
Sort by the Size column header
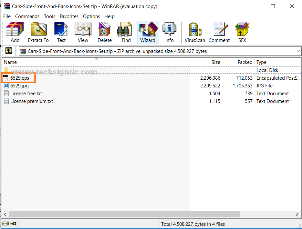[x=206, y=62]
